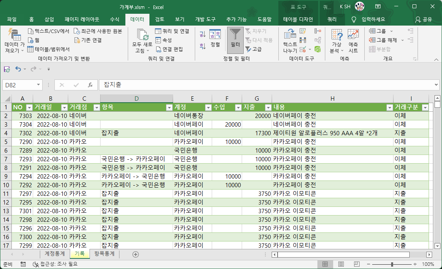This screenshot has width=442, height=269.
Task: Click the zoom in plus button
Action: pyautogui.click(x=415, y=264)
